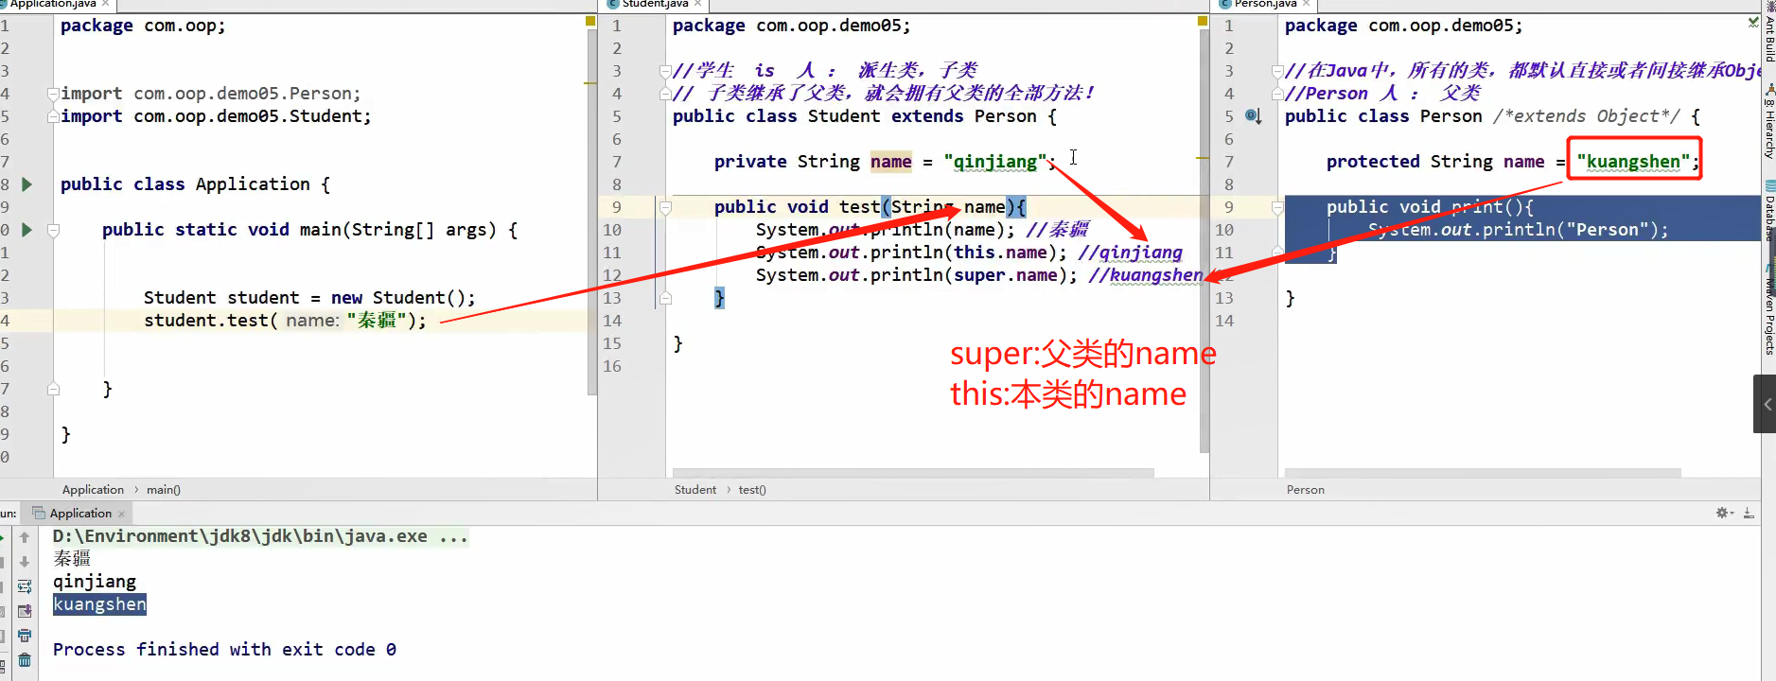Run the Application class from its gutter arrow
1776x681 pixels.
coord(26,184)
